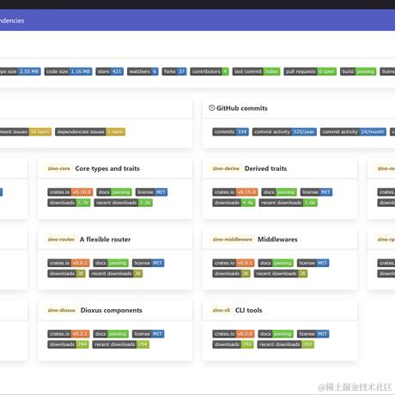Click the history icon beside GitHub commits
Image resolution: width=395 pixels, height=395 pixels.
point(211,108)
